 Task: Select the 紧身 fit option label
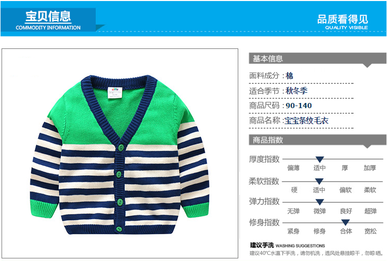coord(293,231)
